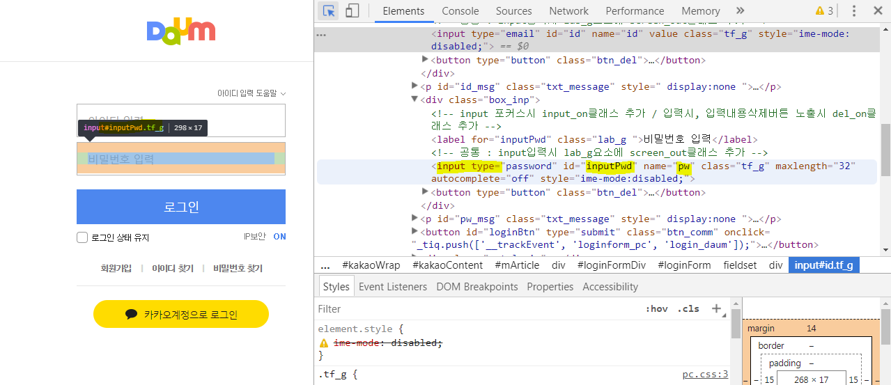Expand the p id="id_msg" node
The height and width of the screenshot is (385, 891).
(414, 86)
